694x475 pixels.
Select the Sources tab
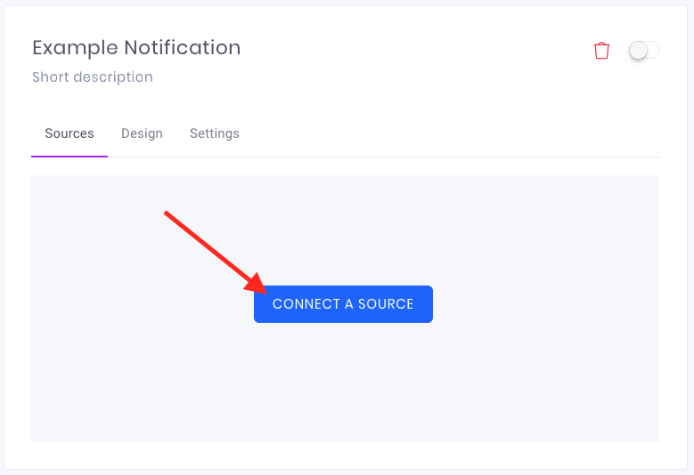69,133
